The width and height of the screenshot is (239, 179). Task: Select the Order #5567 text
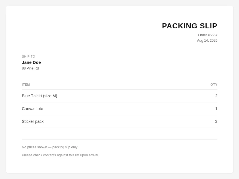click(208, 35)
